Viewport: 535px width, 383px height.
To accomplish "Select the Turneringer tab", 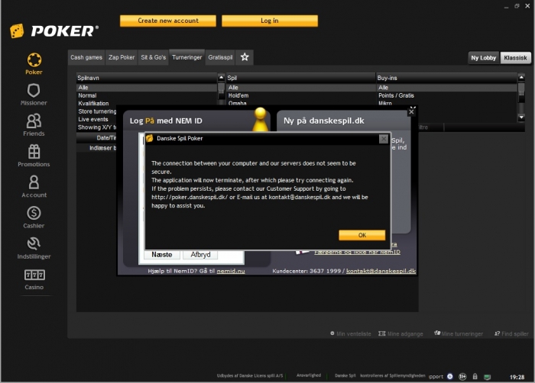I will [x=187, y=57].
